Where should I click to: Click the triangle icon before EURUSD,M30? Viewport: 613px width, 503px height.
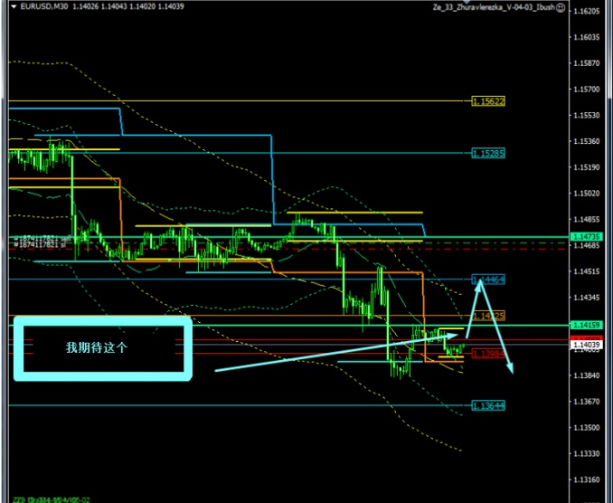pos(12,7)
